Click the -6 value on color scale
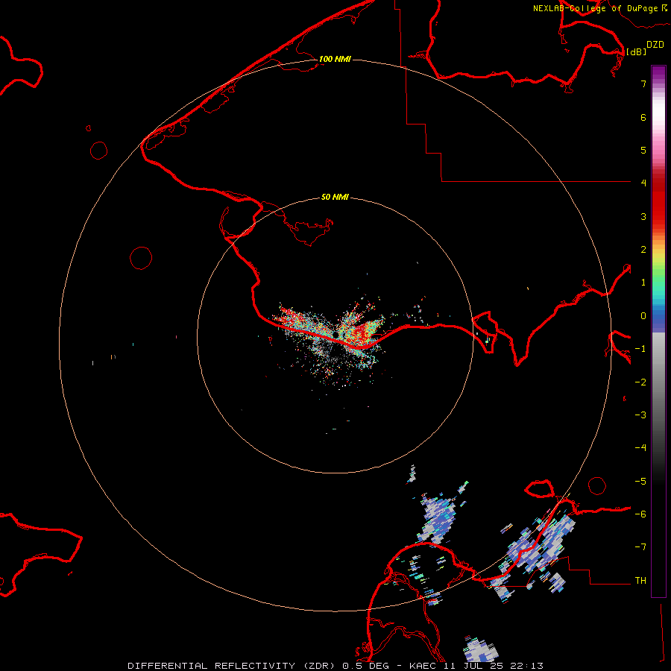This screenshot has width=671, height=671. (x=640, y=514)
